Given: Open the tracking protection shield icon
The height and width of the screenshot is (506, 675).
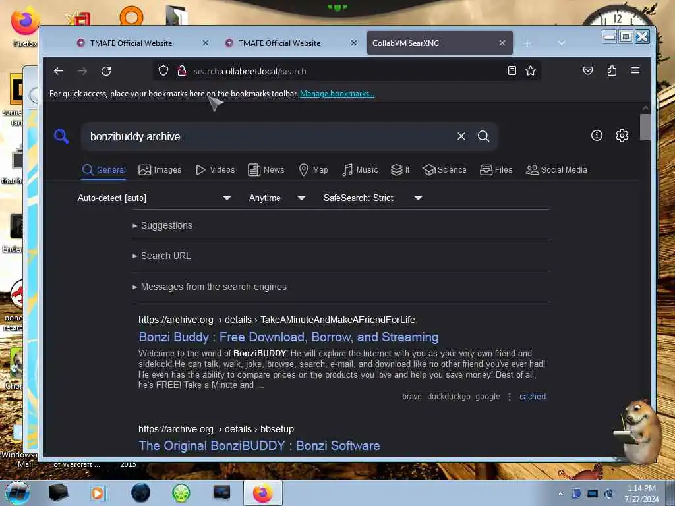Looking at the screenshot, I should [x=163, y=70].
